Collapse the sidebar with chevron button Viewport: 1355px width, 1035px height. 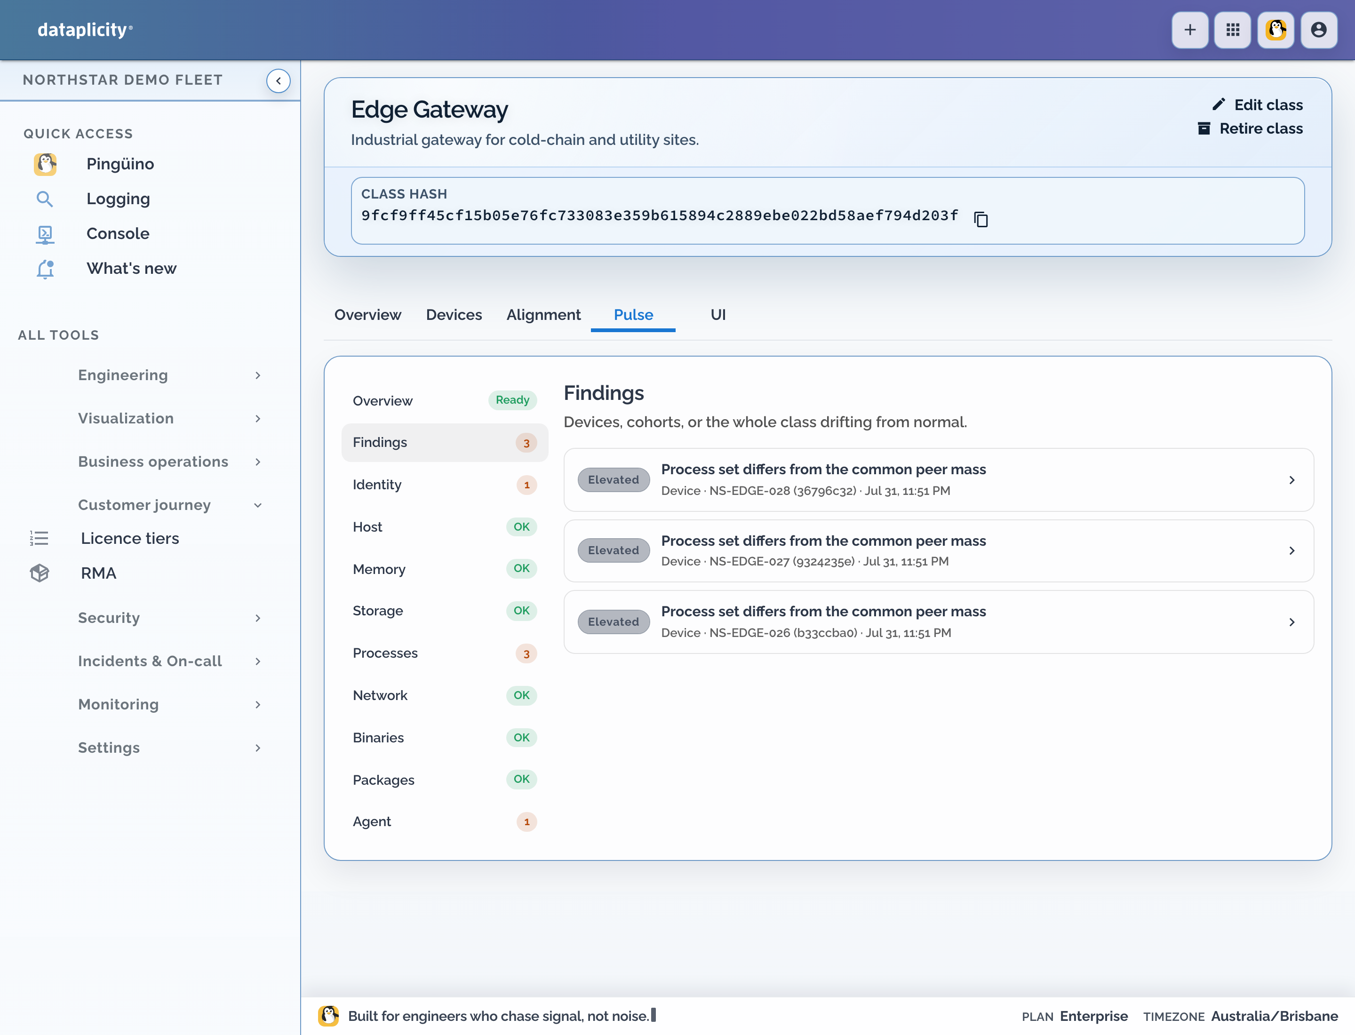(278, 81)
